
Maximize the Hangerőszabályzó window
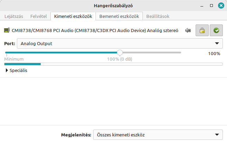point(211,6)
